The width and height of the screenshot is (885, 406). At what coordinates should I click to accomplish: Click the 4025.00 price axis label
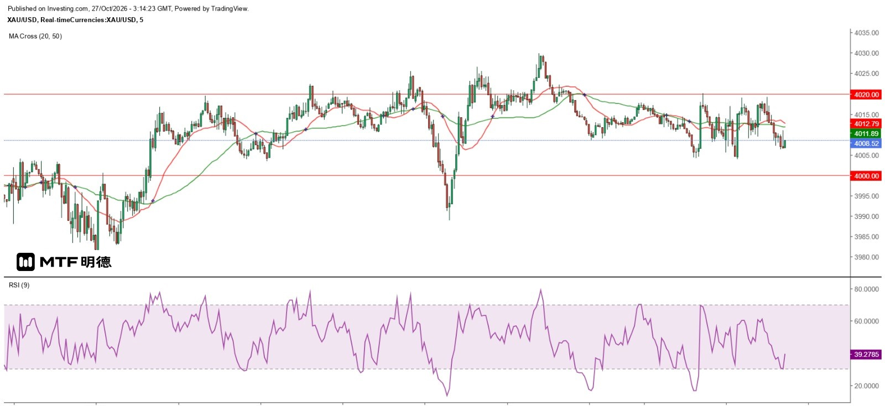click(866, 74)
